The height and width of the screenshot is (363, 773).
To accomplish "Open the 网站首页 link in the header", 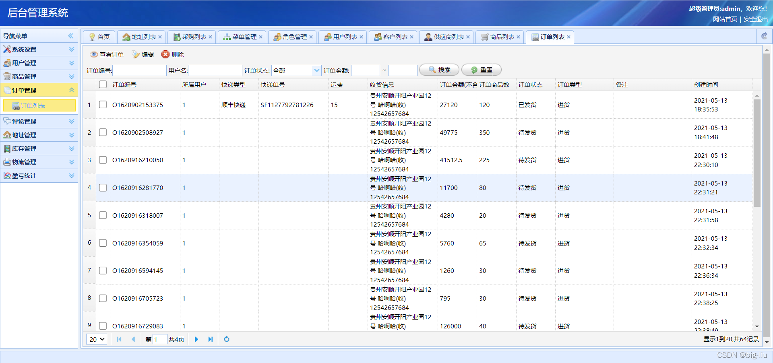I will 725,19.
